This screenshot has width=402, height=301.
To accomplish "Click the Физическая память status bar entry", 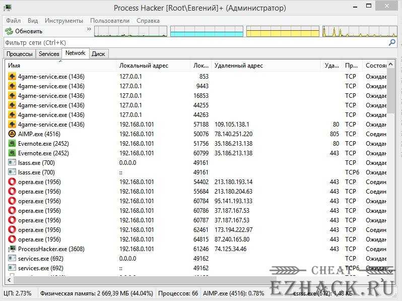I will pyautogui.click(x=97, y=293).
